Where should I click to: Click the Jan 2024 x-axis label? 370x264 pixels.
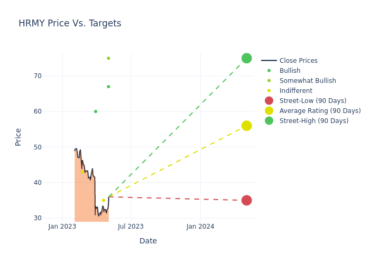[x=200, y=227]
